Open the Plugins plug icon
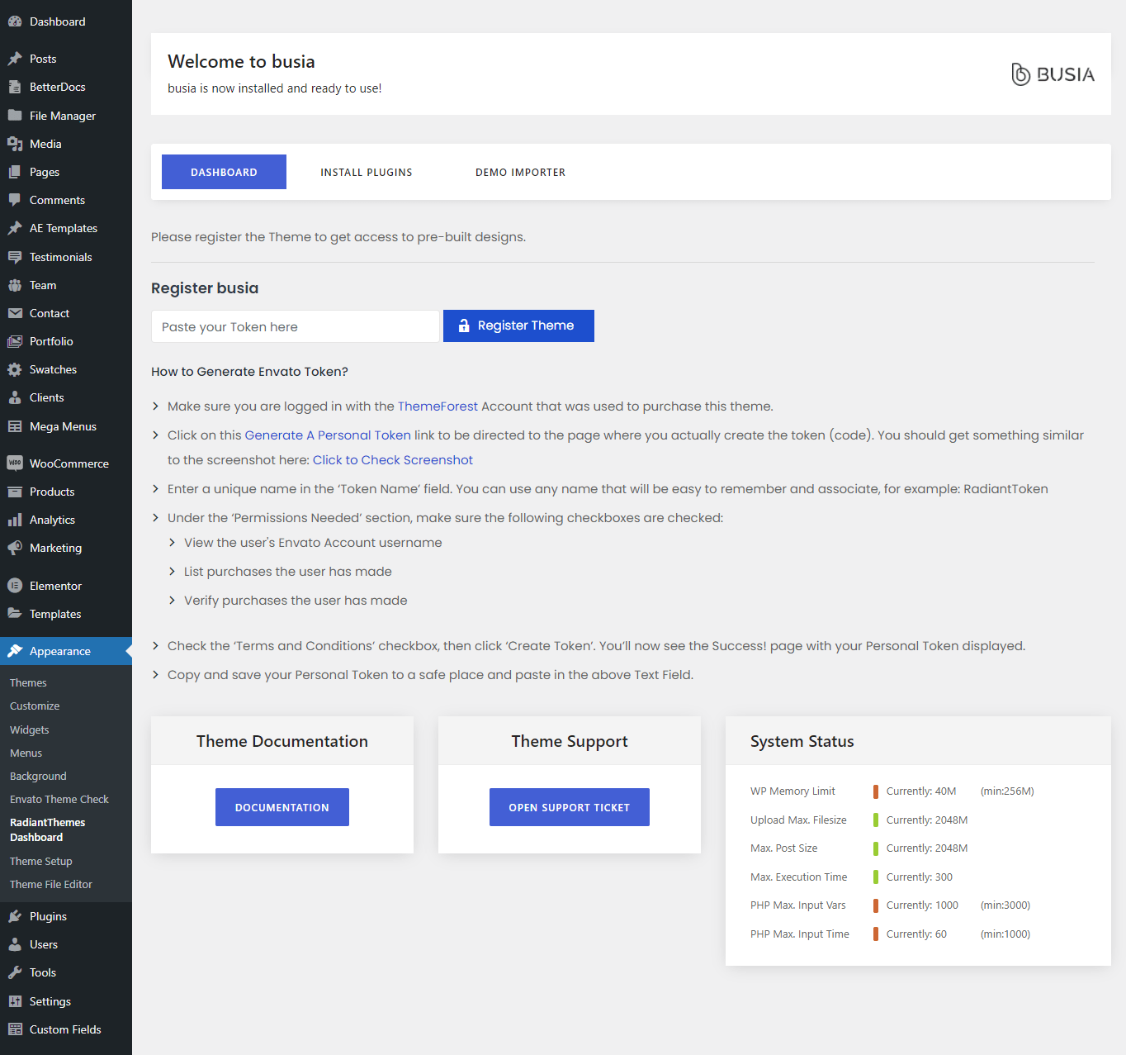 coord(15,916)
